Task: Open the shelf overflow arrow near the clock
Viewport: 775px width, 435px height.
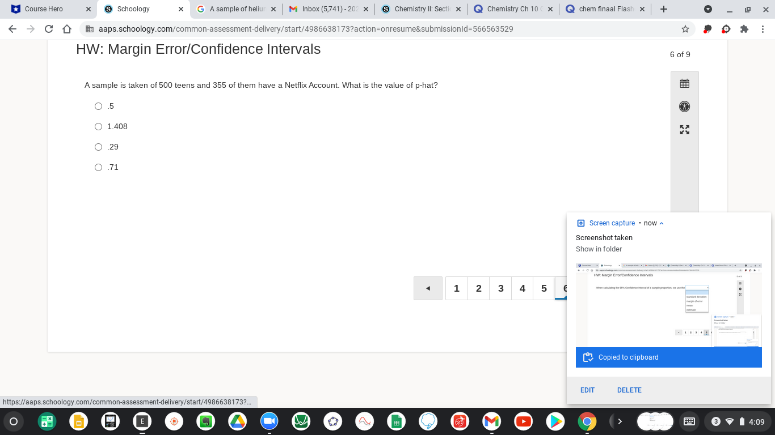Action: pos(620,421)
